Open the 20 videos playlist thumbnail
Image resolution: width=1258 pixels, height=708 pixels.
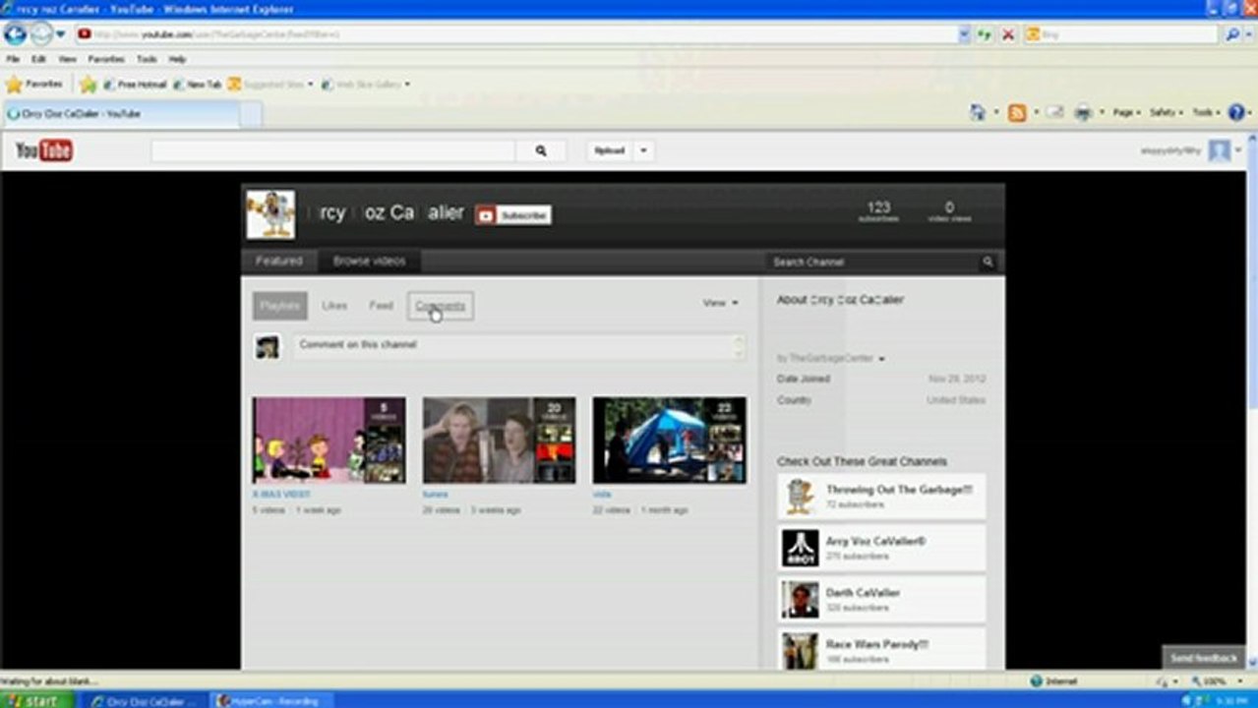[499, 440]
